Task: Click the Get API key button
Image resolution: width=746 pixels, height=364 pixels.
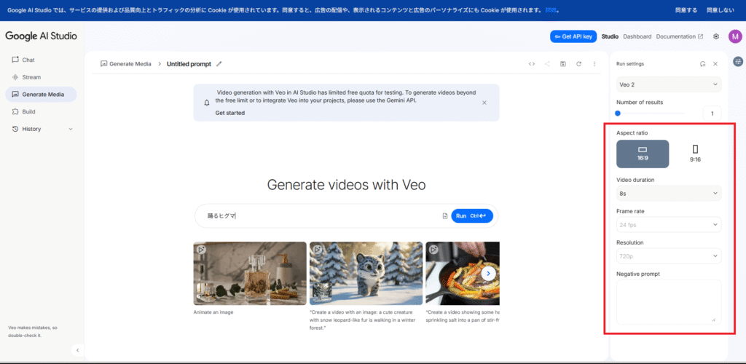Action: coord(573,36)
